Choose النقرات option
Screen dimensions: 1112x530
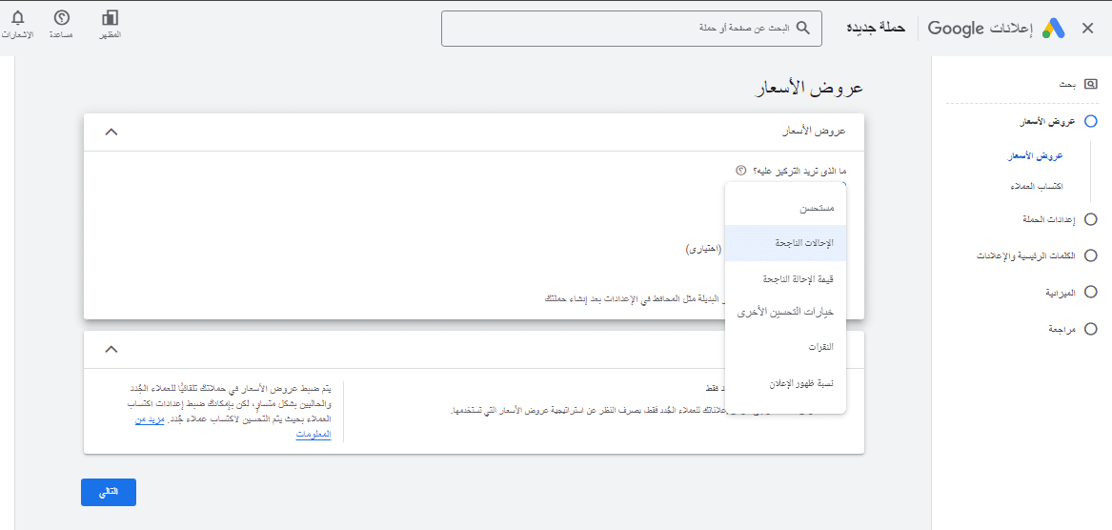(x=786, y=348)
